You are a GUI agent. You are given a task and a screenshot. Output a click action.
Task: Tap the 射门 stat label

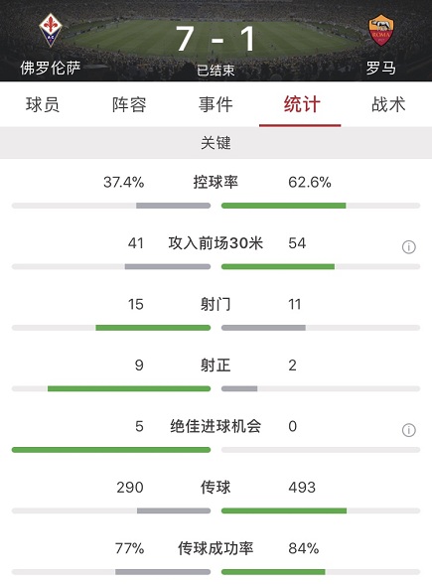(216, 304)
